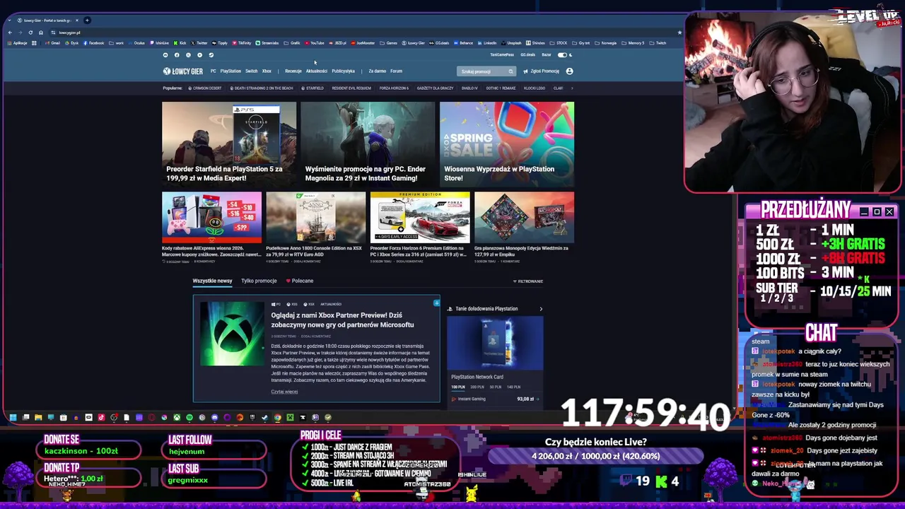Open the Tipply bookmark
Image resolution: width=905 pixels, height=509 pixels.
tap(220, 43)
